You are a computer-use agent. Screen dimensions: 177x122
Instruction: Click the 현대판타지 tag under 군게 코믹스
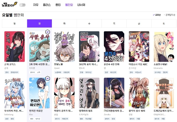point(14,72)
